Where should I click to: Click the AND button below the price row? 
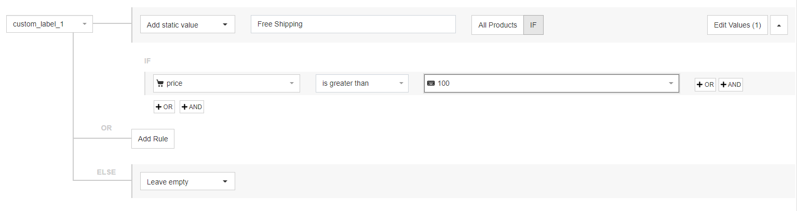(x=192, y=107)
